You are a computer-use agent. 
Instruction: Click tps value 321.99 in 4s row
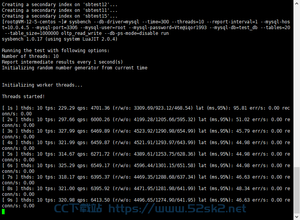point(67,143)
